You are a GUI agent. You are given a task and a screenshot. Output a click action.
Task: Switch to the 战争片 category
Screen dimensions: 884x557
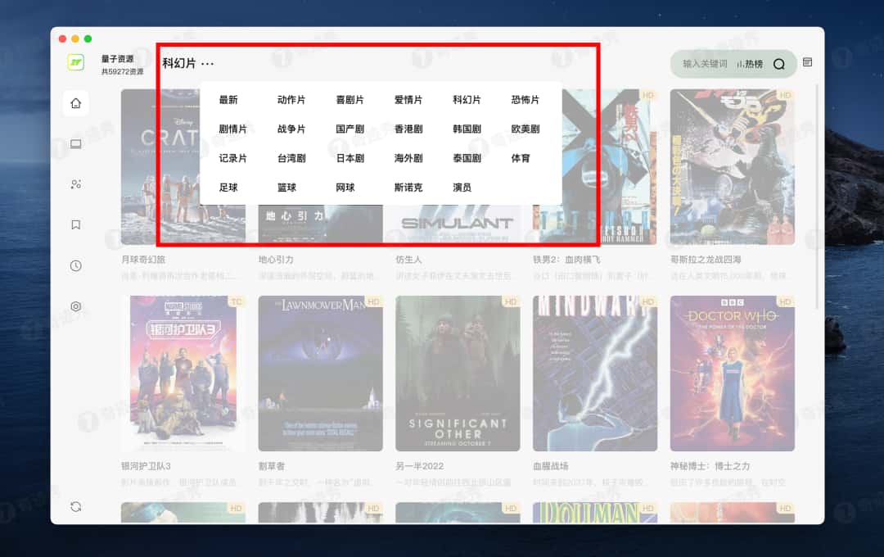pos(291,129)
